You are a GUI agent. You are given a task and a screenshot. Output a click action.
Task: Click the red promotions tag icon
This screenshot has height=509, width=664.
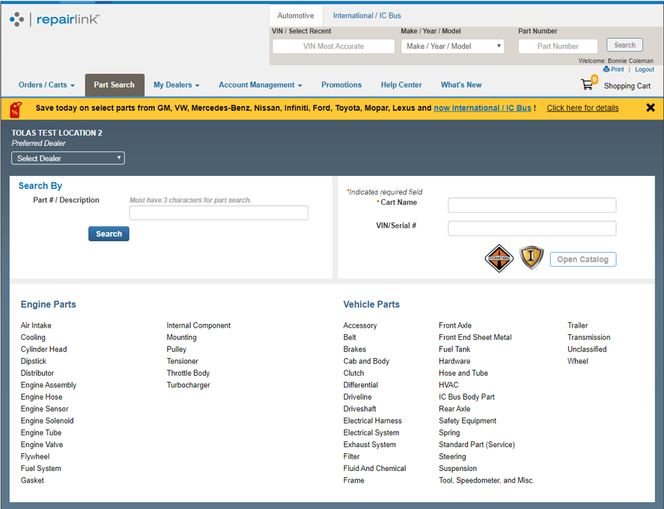pos(16,109)
